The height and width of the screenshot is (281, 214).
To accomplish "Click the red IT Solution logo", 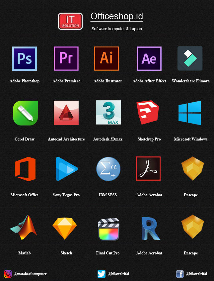I will [x=70, y=21].
